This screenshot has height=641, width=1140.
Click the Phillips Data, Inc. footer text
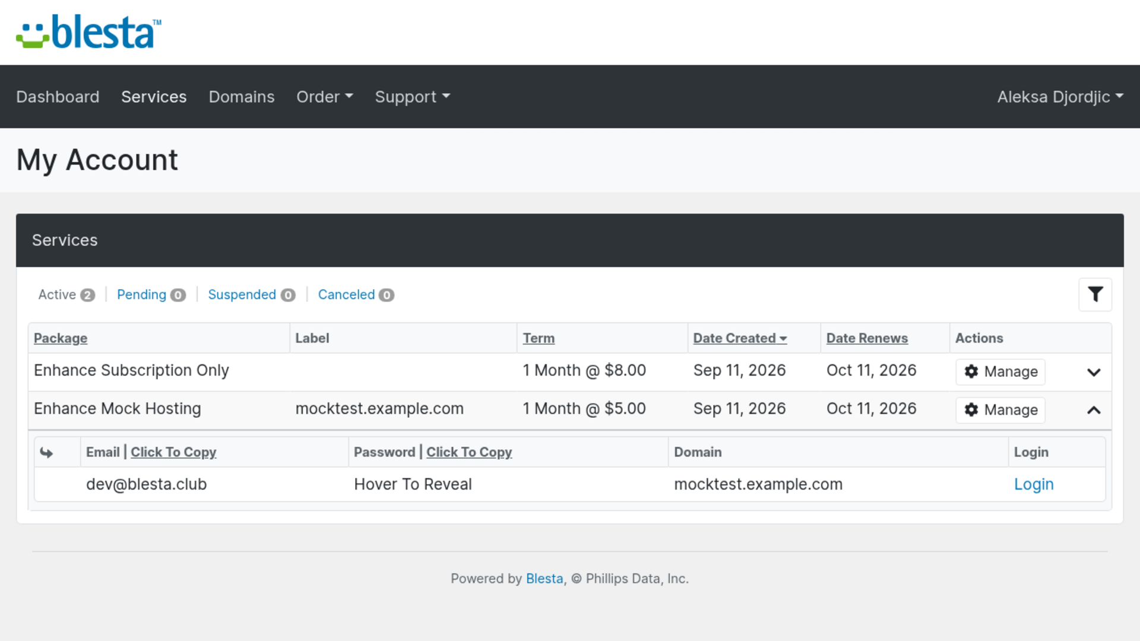pos(637,579)
